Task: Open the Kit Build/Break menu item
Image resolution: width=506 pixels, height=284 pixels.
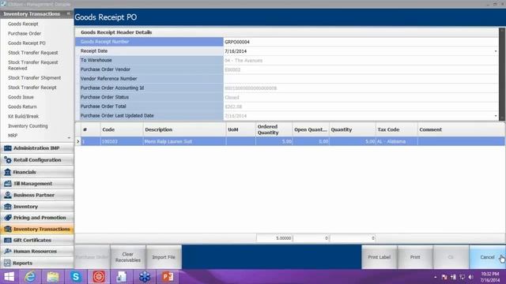Action: 23,116
